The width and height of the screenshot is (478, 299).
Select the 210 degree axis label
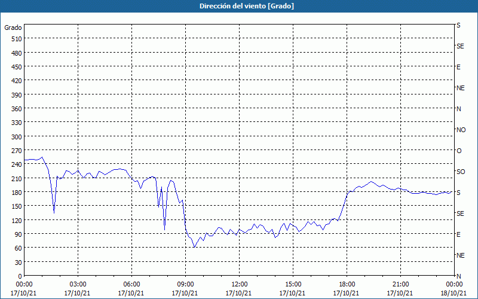[x=17, y=178]
